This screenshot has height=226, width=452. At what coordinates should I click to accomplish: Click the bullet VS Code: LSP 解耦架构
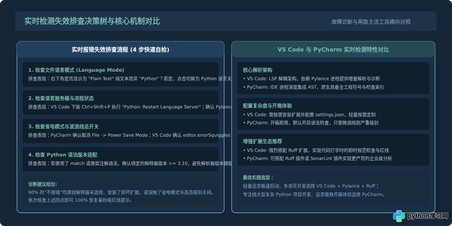[x=311, y=78]
